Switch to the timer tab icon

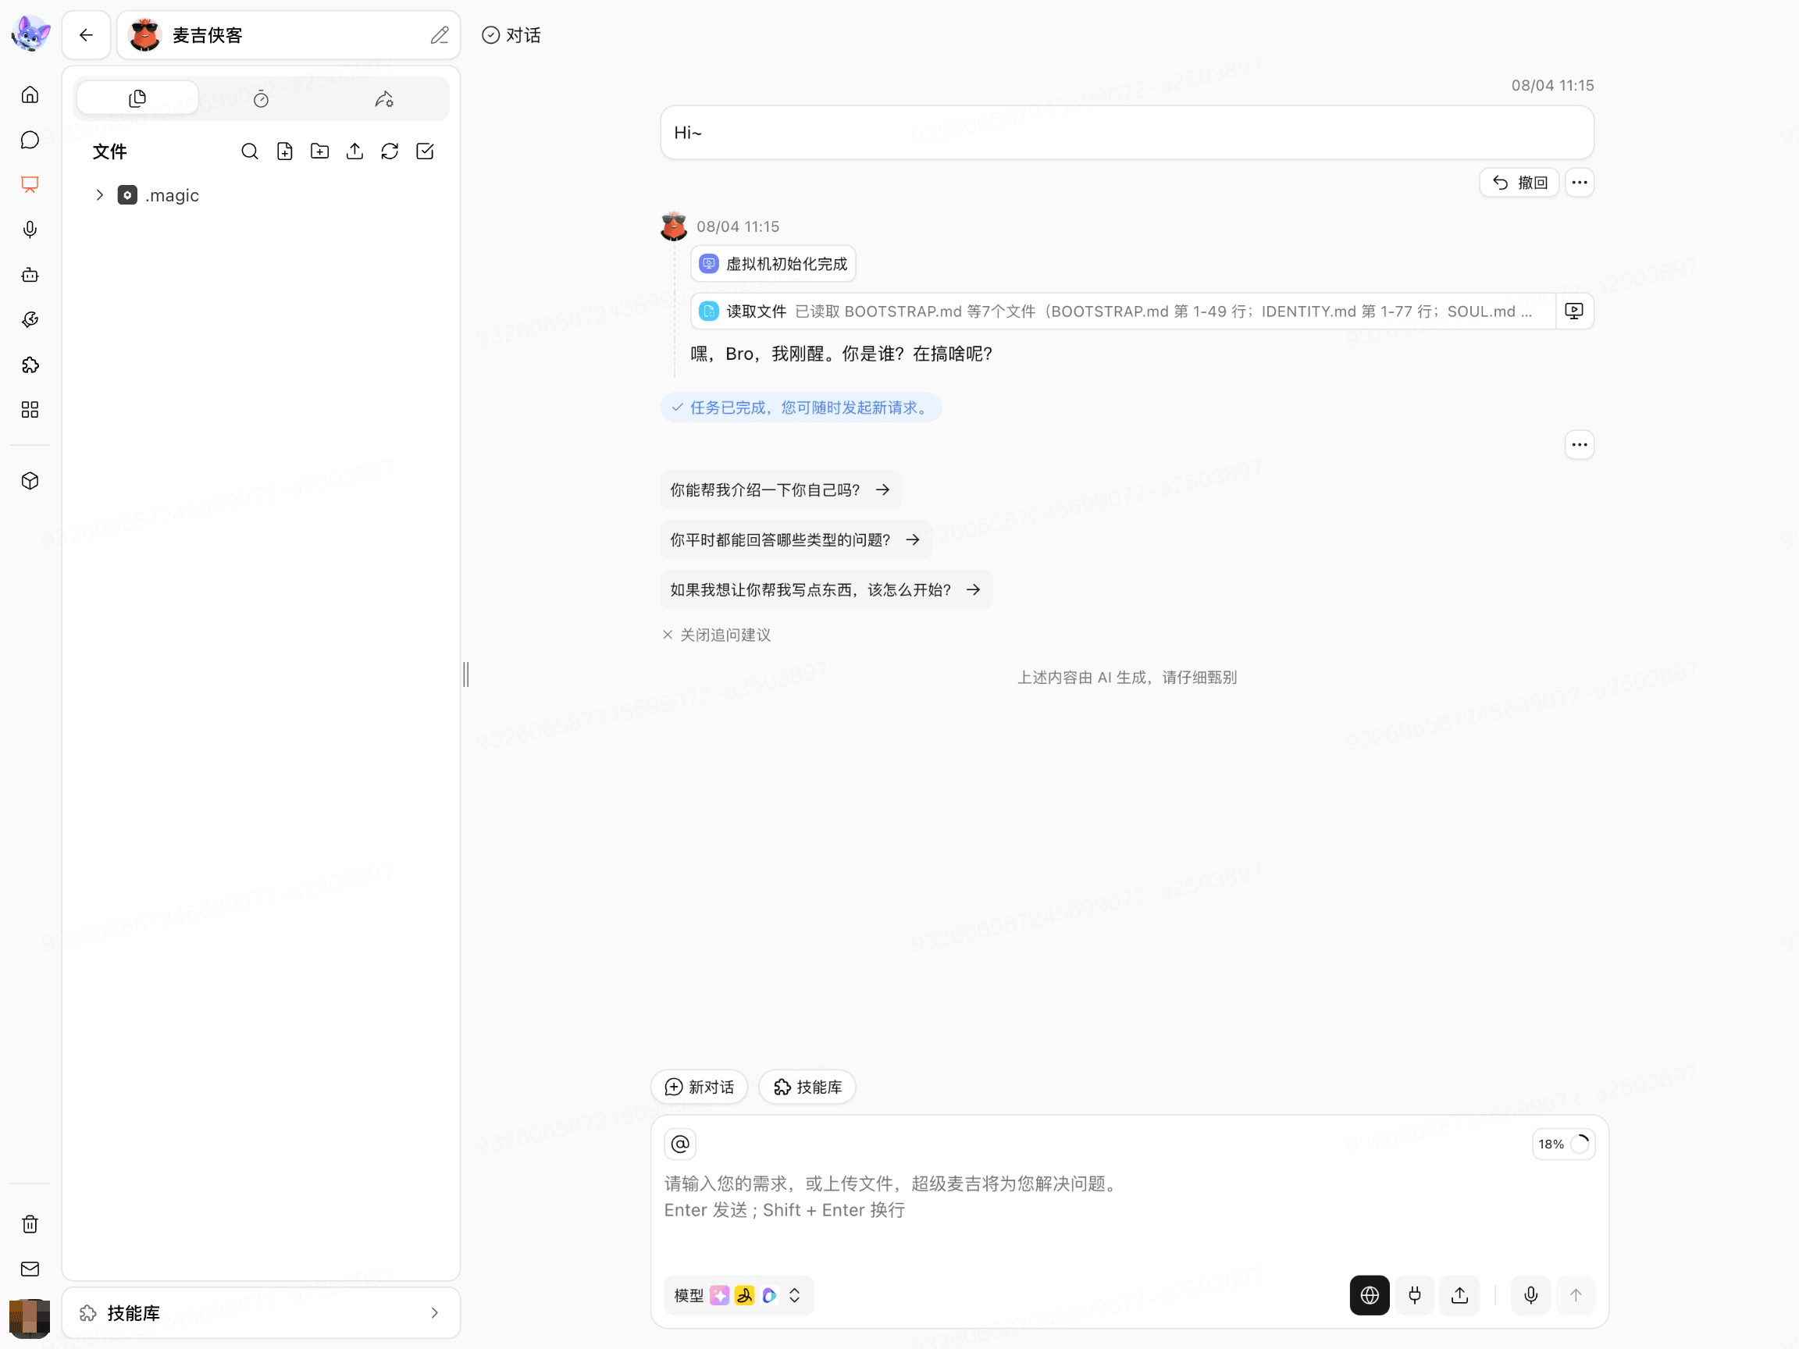pos(261,98)
